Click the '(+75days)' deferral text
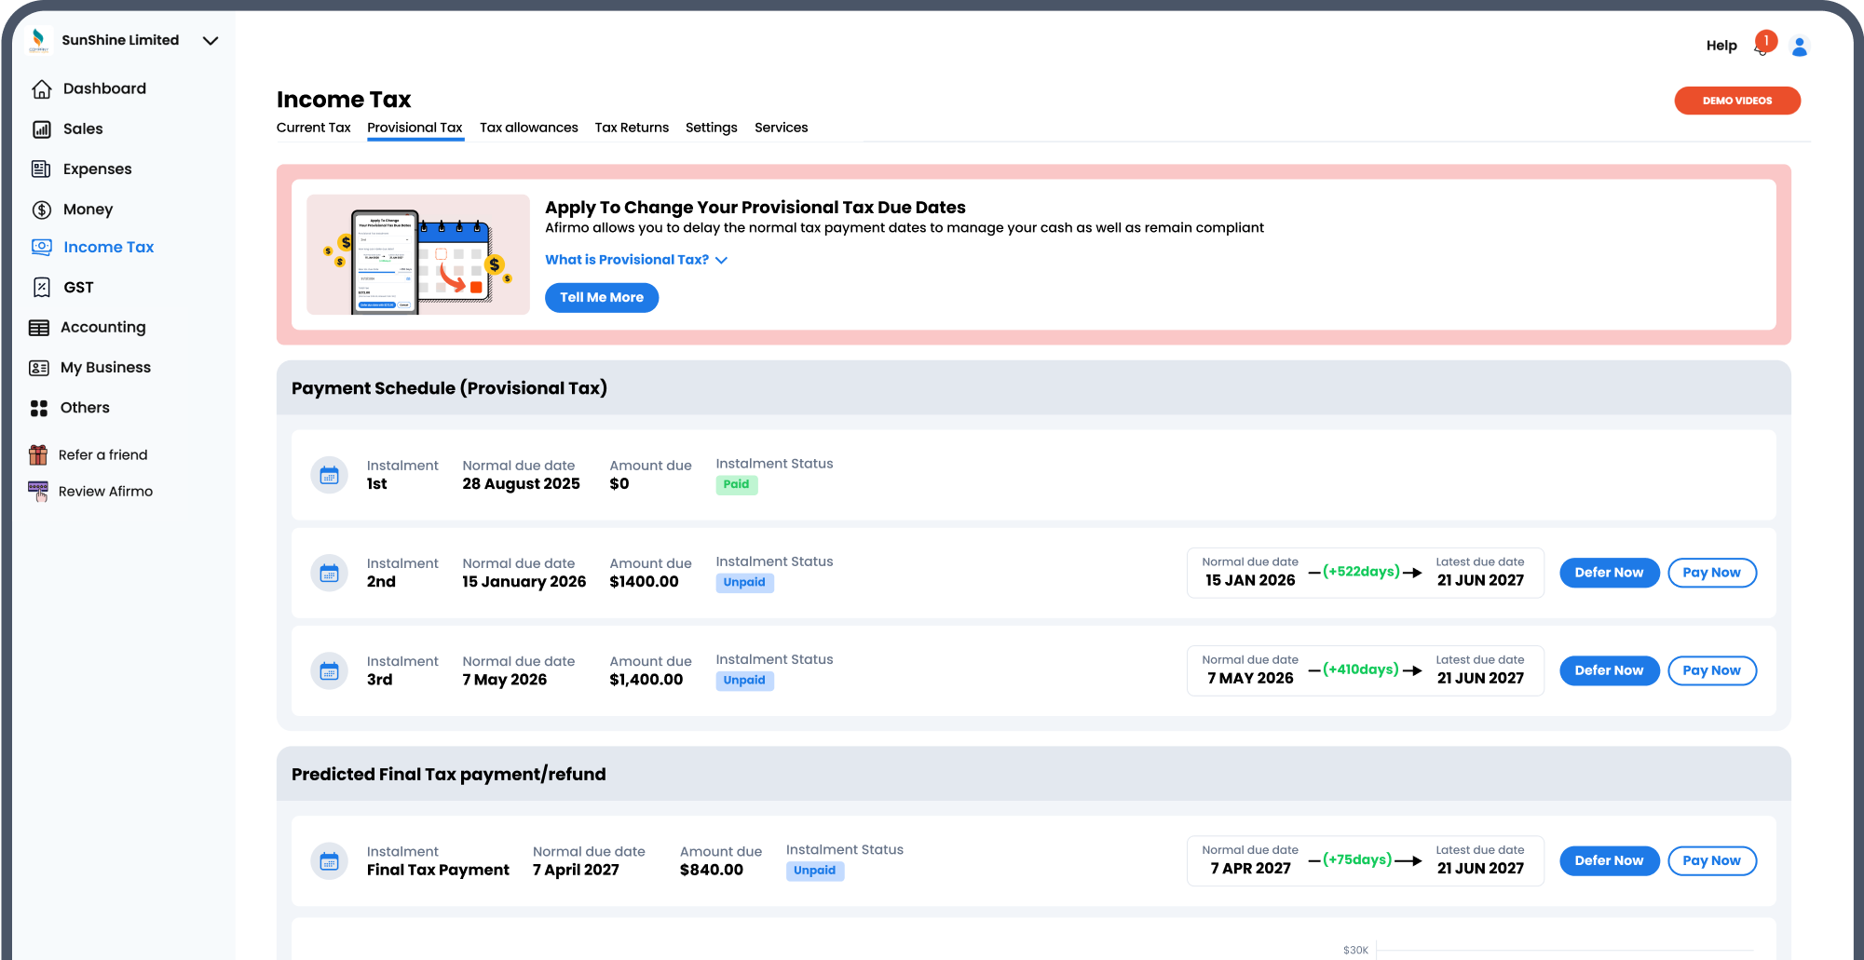This screenshot has width=1864, height=960. coord(1357,859)
